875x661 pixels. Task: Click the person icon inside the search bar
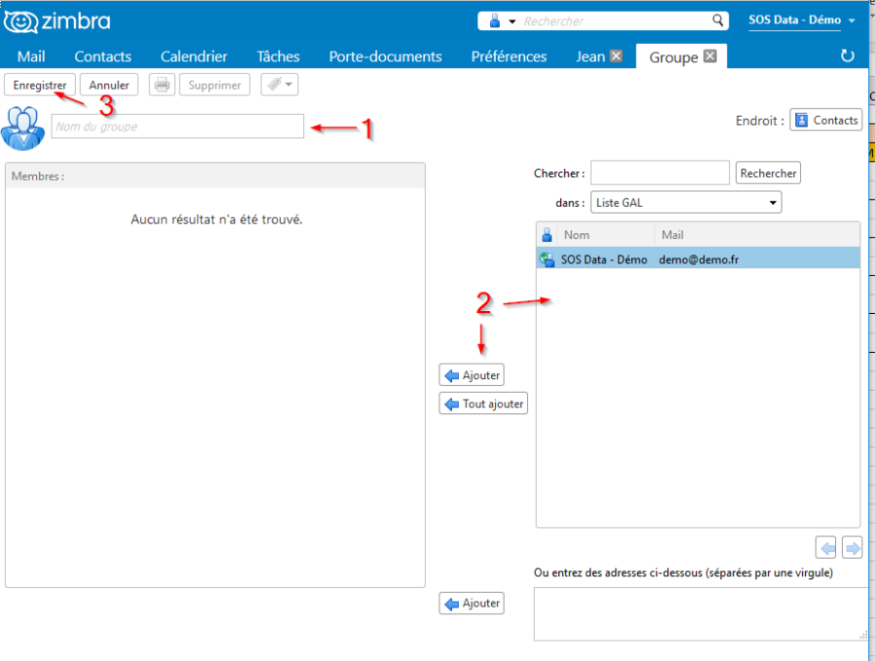[494, 19]
